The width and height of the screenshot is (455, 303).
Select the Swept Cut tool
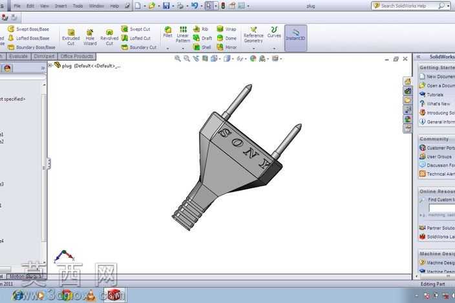click(136, 29)
